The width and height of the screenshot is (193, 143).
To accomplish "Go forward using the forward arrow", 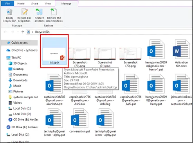I will pos(12,32).
